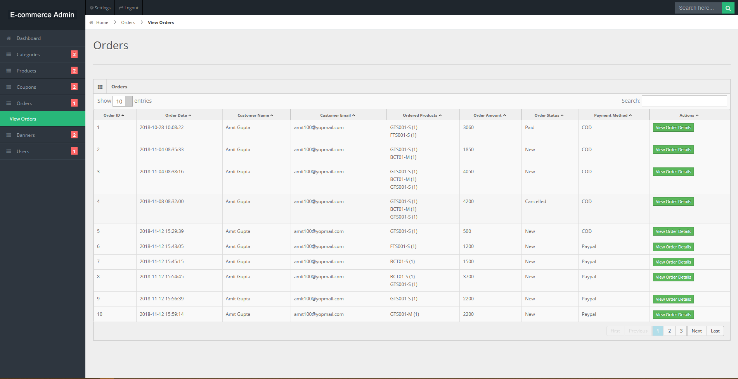Click the Orders sidebar icon
The image size is (738, 379).
pos(8,103)
